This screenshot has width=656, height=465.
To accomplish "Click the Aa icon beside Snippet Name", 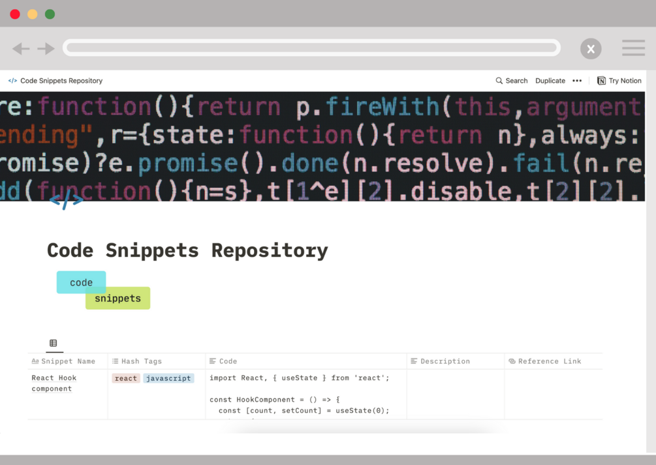I will 35,361.
